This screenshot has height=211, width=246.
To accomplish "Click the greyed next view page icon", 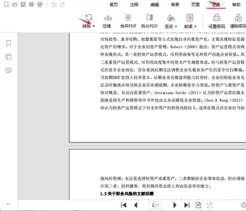I will (x=210, y=205).
